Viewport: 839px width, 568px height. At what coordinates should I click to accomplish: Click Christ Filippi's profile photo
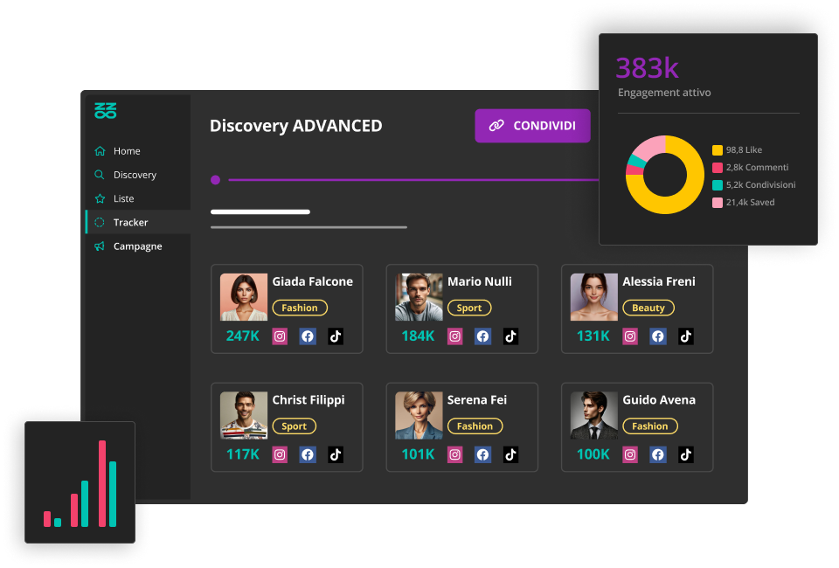[244, 416]
